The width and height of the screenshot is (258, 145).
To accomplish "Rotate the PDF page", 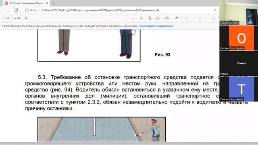I will [x=150, y=18].
